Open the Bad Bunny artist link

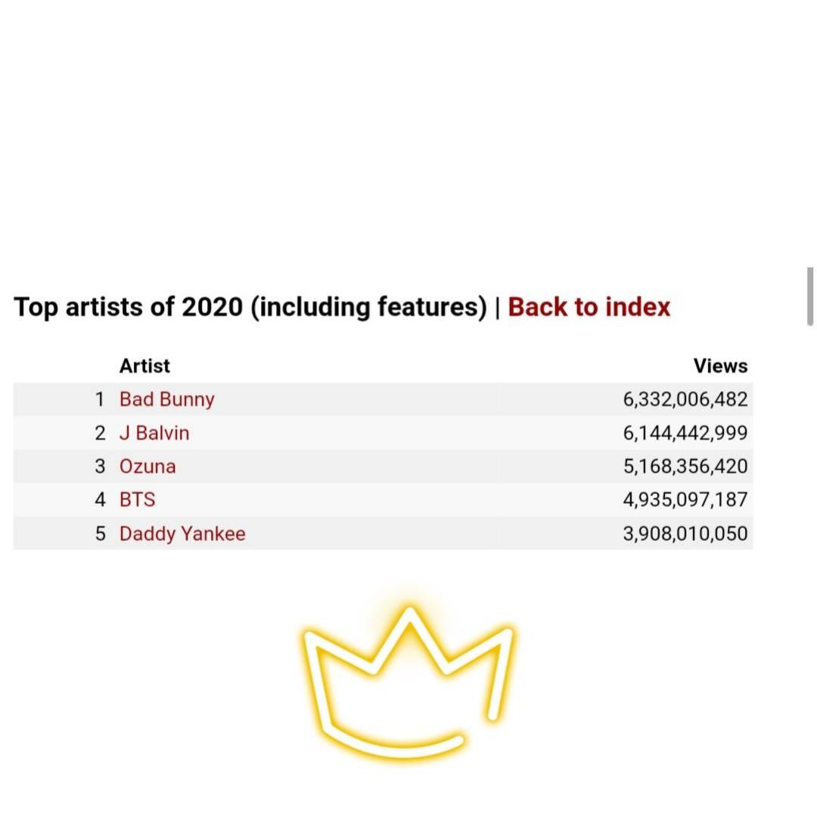[166, 399]
